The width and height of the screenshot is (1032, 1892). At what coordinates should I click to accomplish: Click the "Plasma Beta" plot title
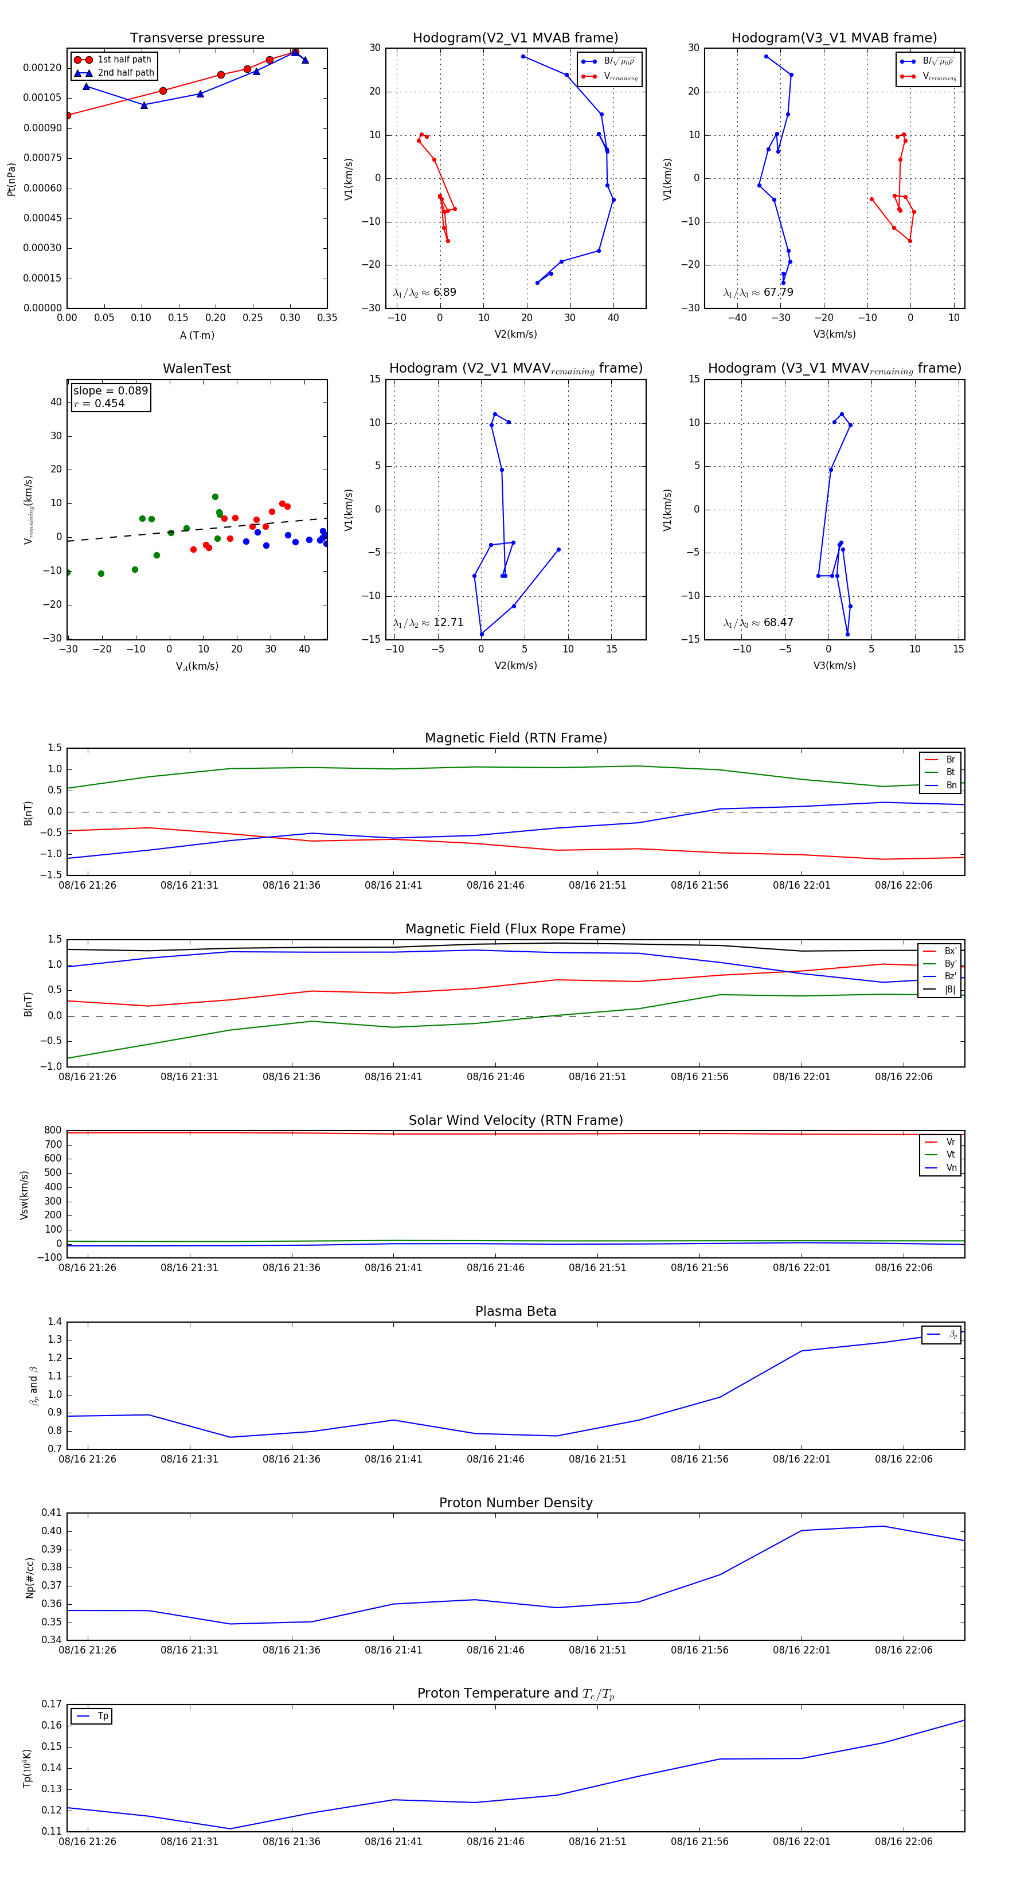click(x=515, y=1311)
